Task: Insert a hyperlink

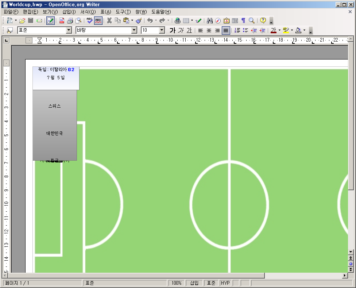Action: [x=178, y=21]
